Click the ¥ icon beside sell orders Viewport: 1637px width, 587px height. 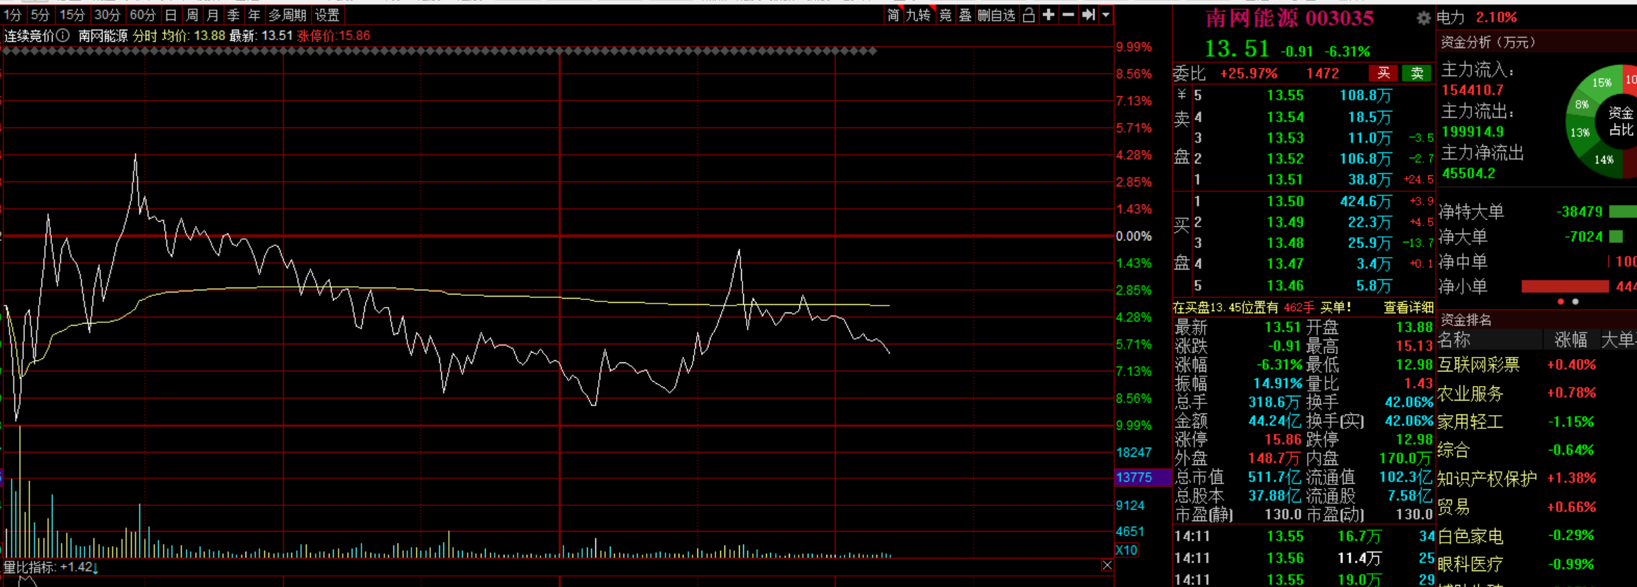point(1182,95)
